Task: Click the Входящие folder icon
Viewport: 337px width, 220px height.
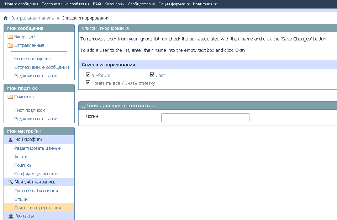Action: coord(10,37)
